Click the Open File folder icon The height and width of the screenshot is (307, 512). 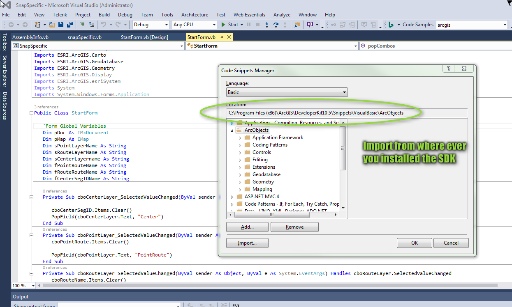[x=52, y=25]
